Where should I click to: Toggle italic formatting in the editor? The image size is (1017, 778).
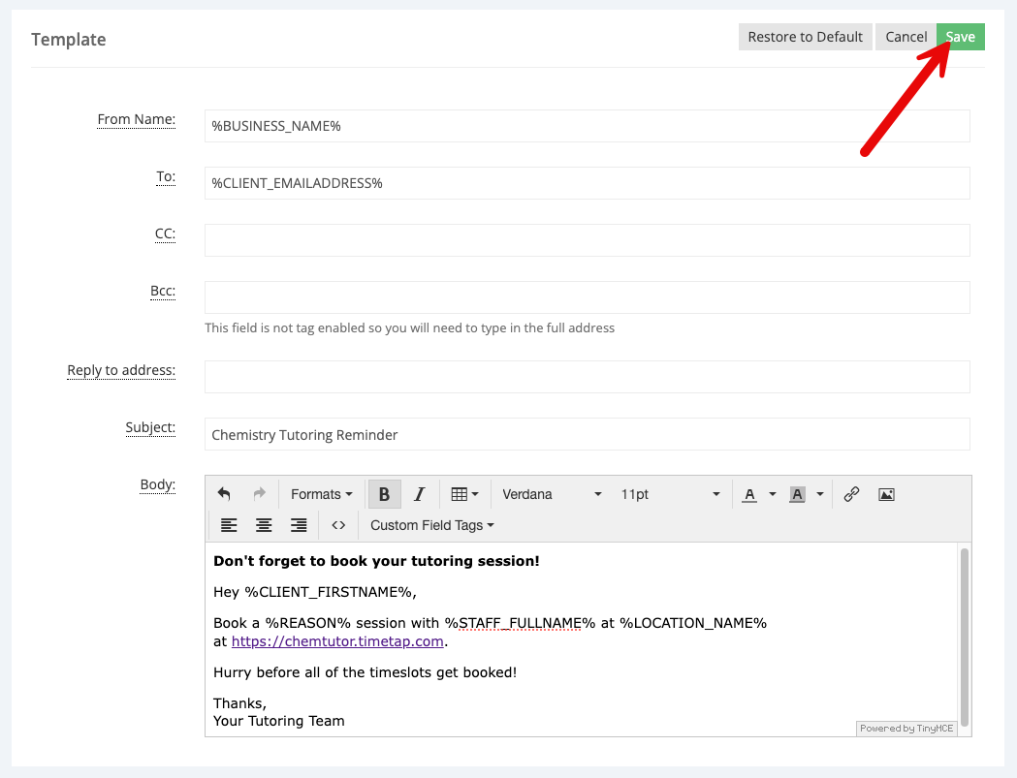(420, 494)
